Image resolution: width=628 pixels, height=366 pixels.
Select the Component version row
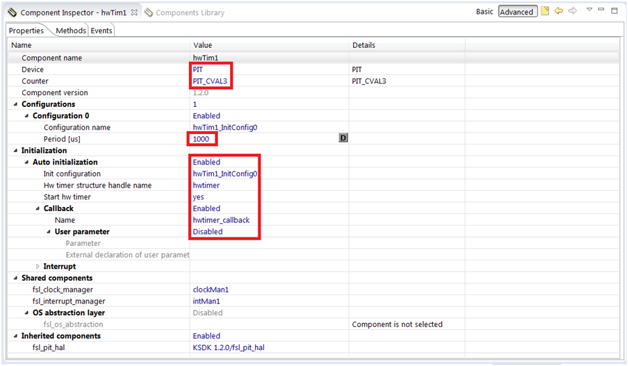coord(54,92)
